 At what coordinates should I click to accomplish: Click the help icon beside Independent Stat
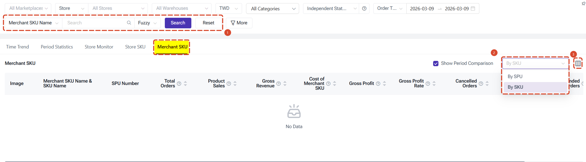364,8
